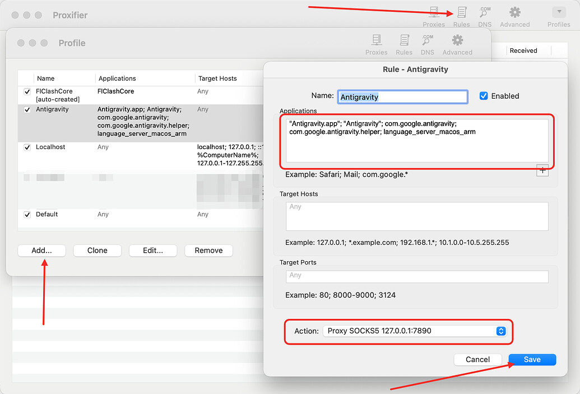The width and height of the screenshot is (580, 394).
Task: Click the Name field containing Antigravity
Action: [x=402, y=97]
